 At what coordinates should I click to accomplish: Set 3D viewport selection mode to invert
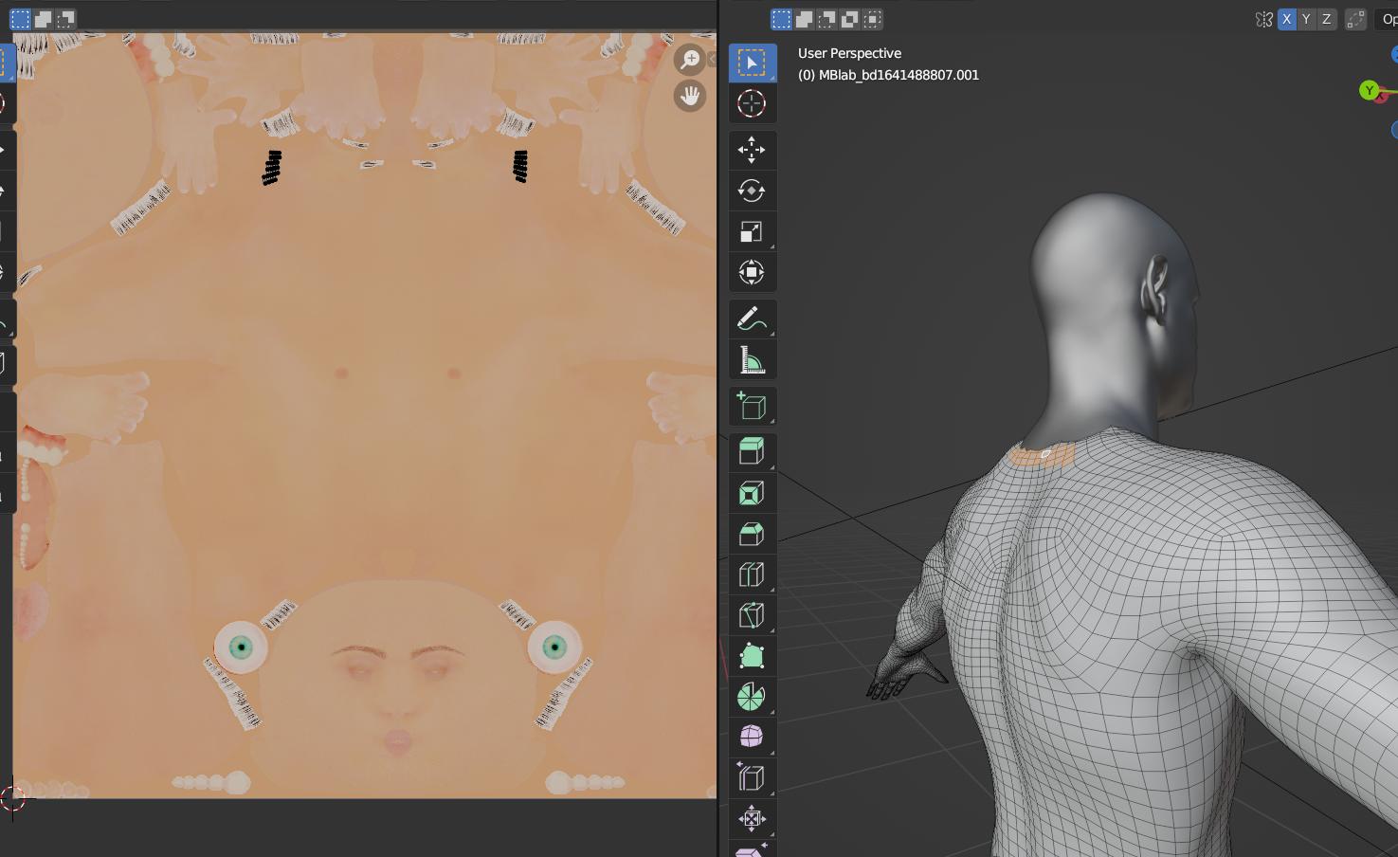click(849, 19)
